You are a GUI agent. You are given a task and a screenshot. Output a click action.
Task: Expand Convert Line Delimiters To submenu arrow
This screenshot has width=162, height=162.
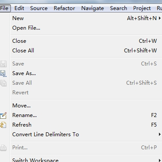(160, 134)
